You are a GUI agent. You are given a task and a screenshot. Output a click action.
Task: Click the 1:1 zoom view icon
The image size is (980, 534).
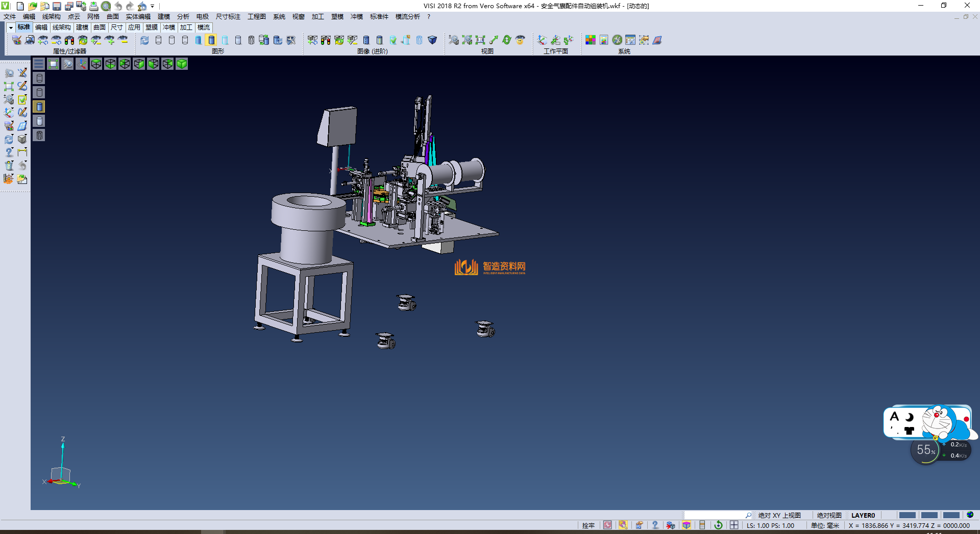(480, 40)
